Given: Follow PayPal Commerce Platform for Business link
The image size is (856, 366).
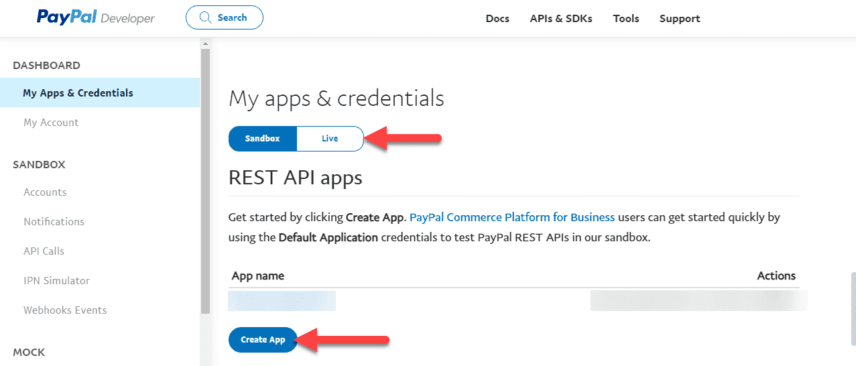Looking at the screenshot, I should point(512,217).
